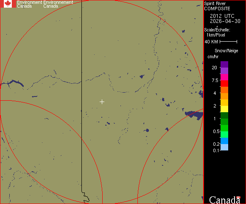Click the elongated lake at far left

coord(16,83)
